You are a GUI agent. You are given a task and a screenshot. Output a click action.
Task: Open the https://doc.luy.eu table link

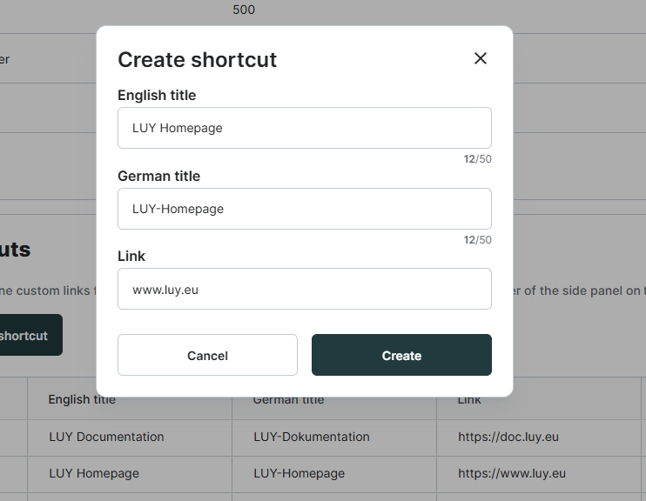(508, 437)
